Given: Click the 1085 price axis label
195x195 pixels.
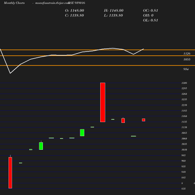Looking at the screenshot, I should (184, 133).
